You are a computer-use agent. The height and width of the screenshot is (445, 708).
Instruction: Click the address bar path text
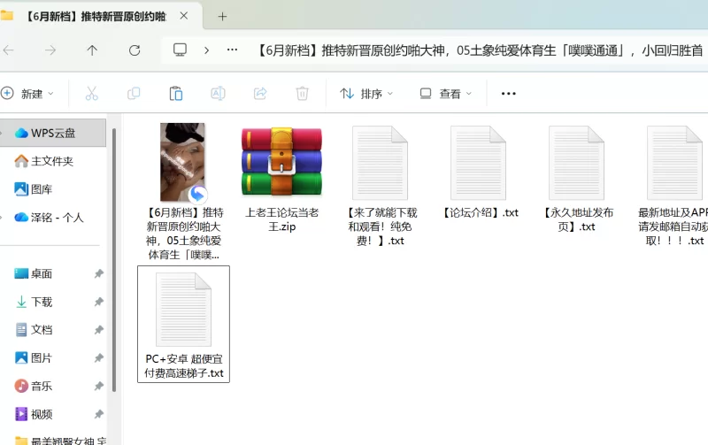pyautogui.click(x=478, y=50)
